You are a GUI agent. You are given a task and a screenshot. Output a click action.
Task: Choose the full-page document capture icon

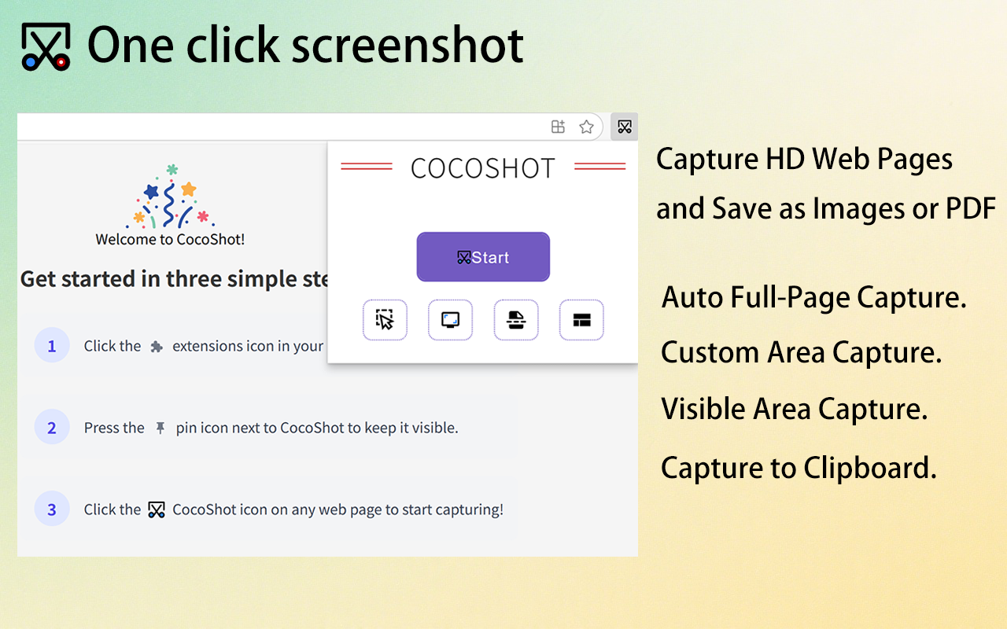click(516, 320)
